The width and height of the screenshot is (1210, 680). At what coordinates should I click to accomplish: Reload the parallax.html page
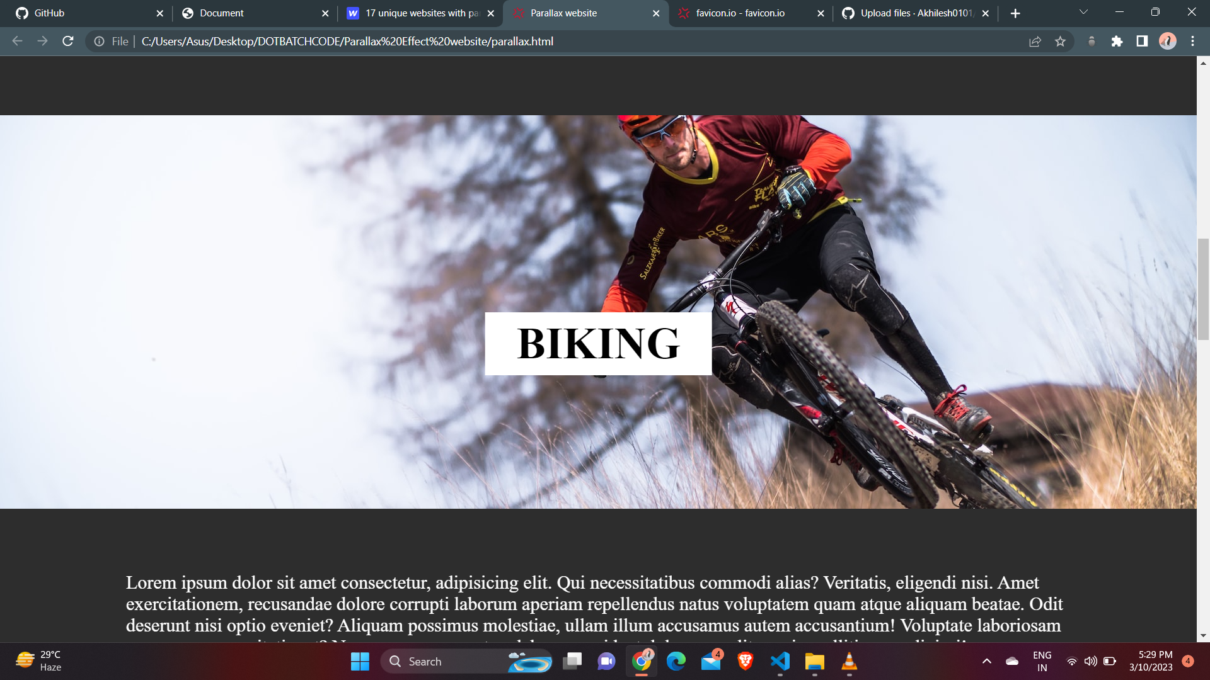[67, 42]
